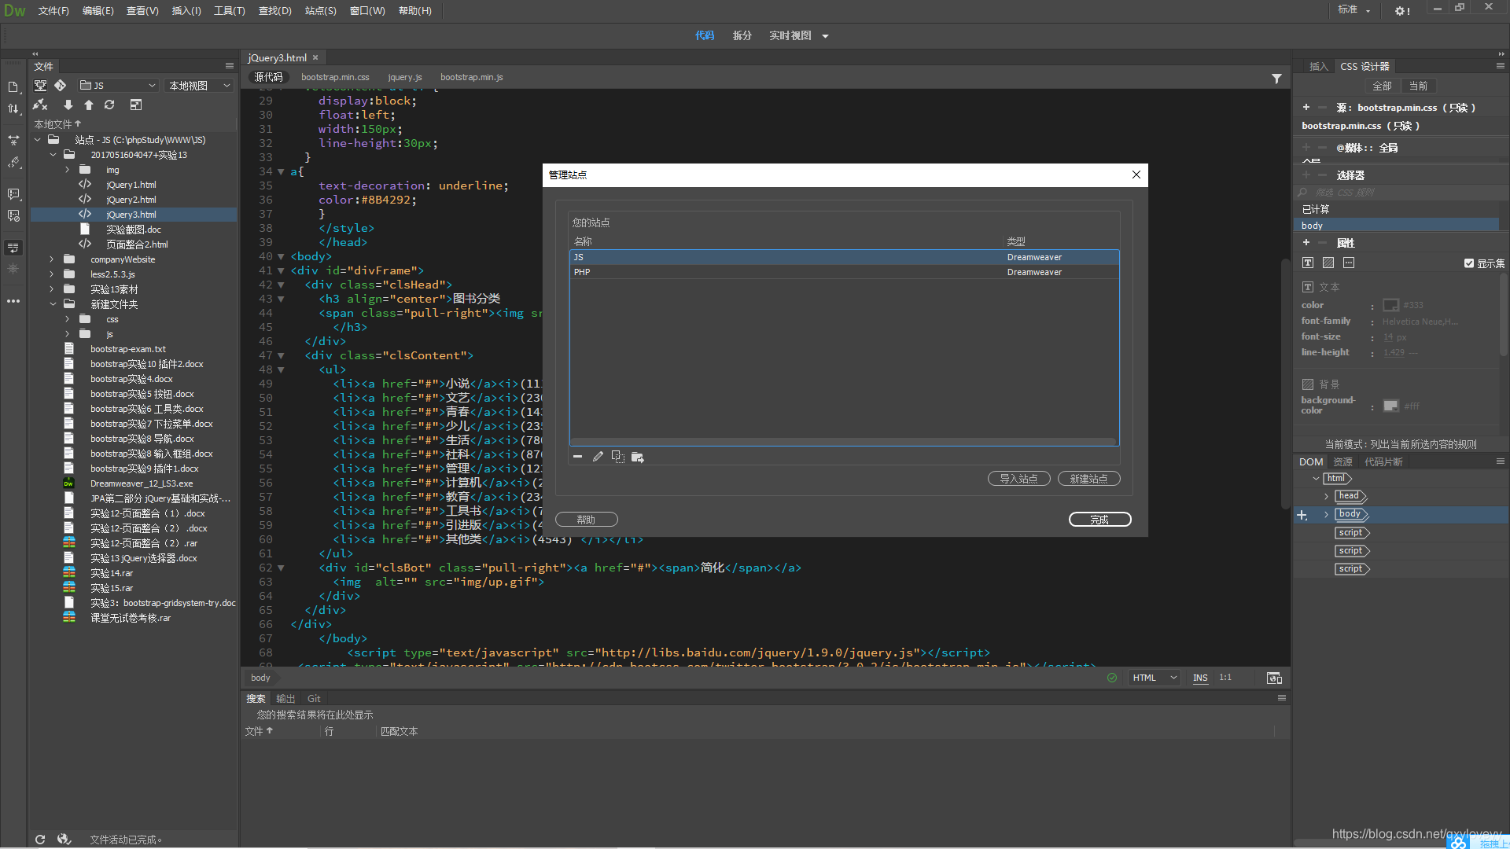Select the 代码 view tab

point(705,35)
